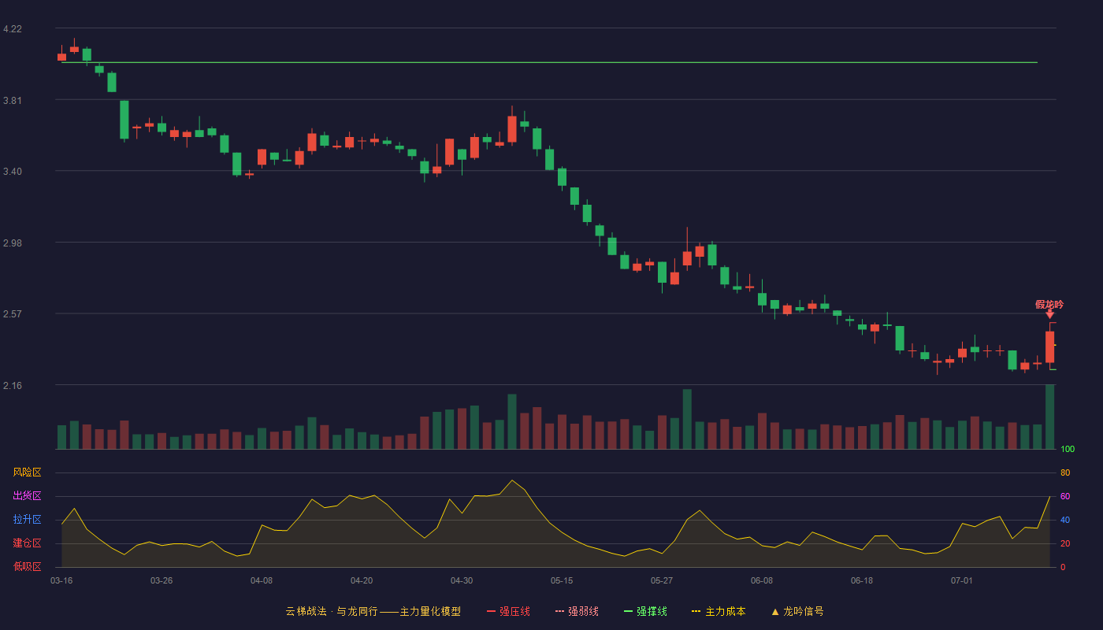Select the tallest volume bar on the final day
This screenshot has height=630, width=1103.
[1049, 417]
